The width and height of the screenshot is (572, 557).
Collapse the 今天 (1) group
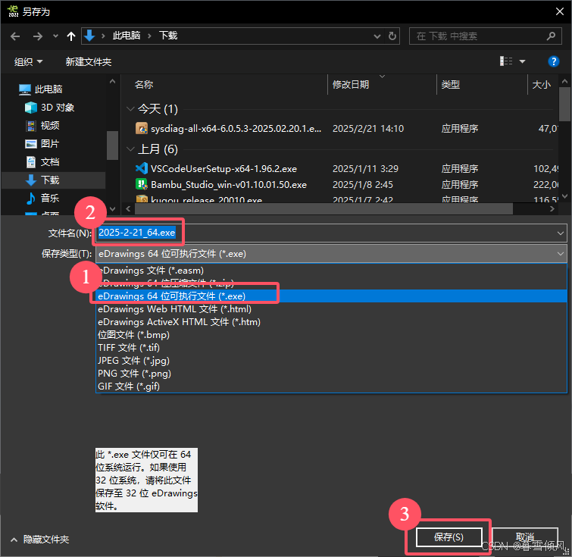coord(130,109)
